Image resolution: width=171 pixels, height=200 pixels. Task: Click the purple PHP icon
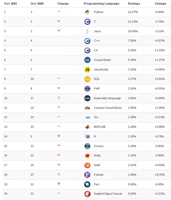87,89
